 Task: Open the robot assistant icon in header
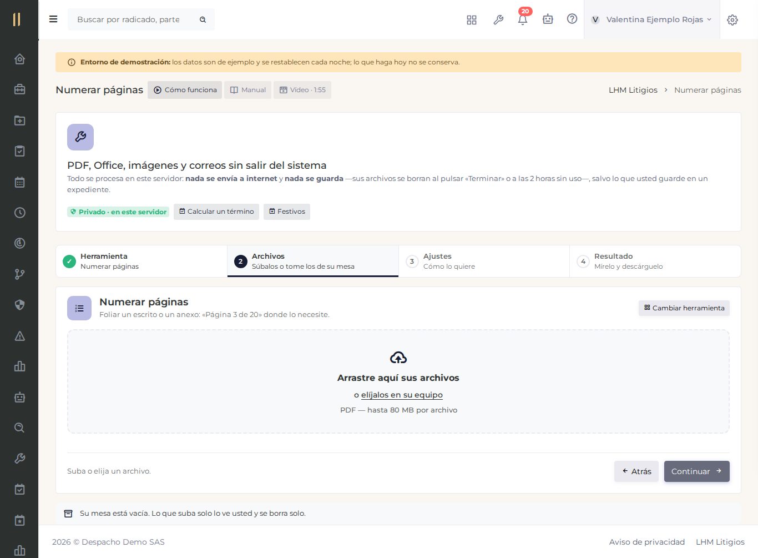point(548,19)
